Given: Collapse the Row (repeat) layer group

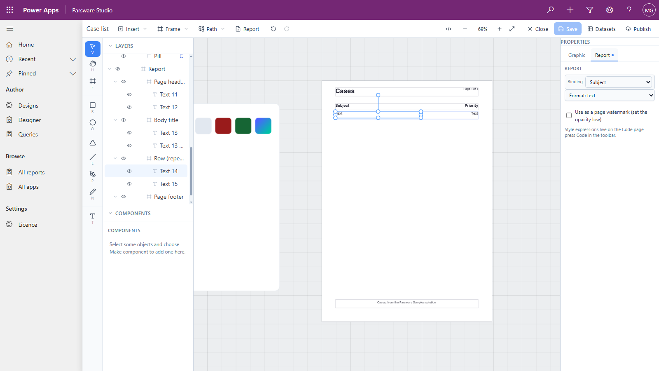Looking at the screenshot, I should point(115,158).
